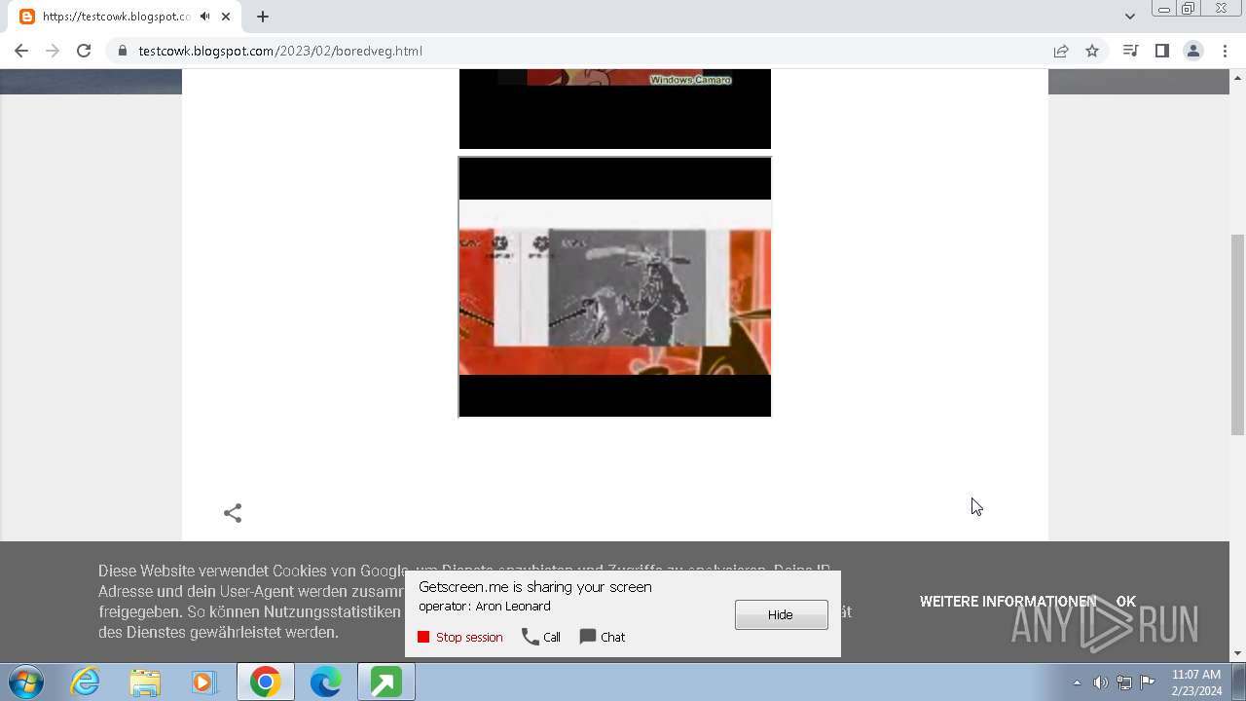This screenshot has height=701, width=1246.
Task: Open the share this page icon
Action: click(x=1061, y=51)
